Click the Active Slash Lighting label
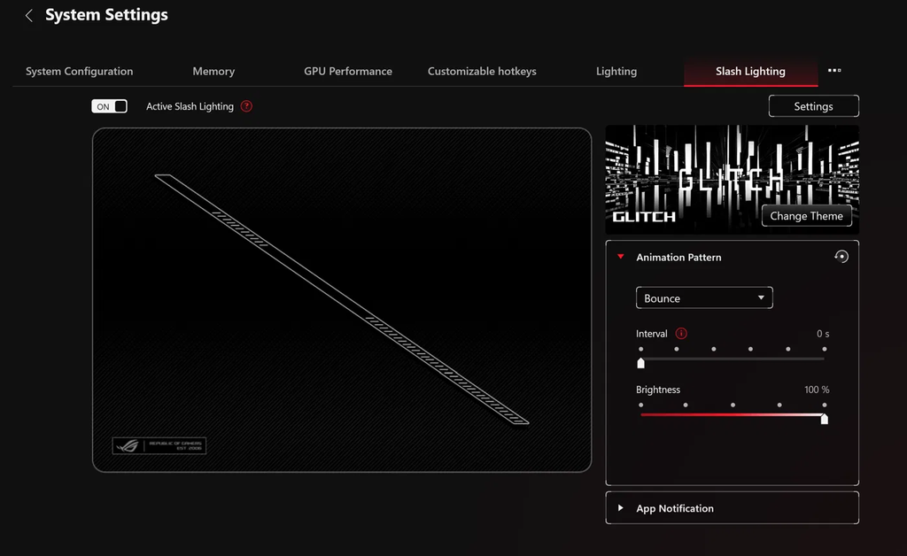Viewport: 907px width, 556px height. tap(190, 106)
